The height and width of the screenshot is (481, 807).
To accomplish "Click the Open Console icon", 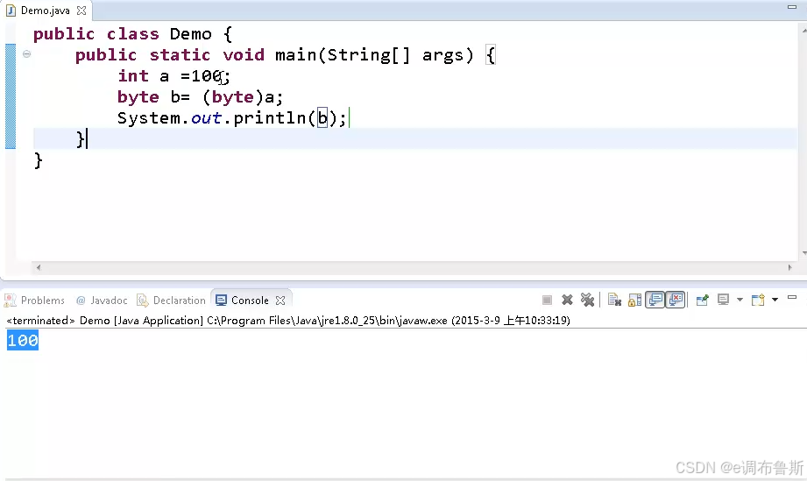I will tap(758, 300).
